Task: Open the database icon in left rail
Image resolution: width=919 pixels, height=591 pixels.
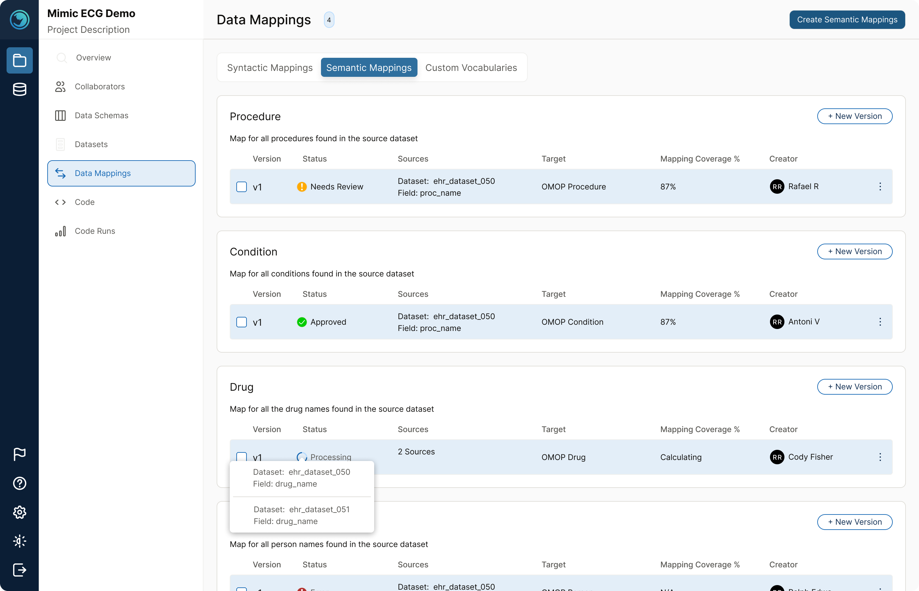Action: point(20,89)
